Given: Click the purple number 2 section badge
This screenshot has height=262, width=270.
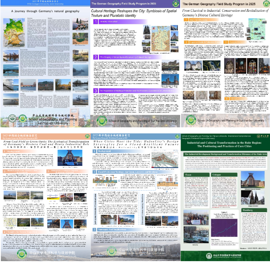Looking at the screenshot, I should point(95,57).
